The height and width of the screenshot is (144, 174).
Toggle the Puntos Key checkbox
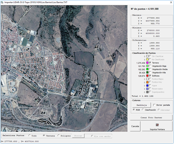[x=150, y=82]
